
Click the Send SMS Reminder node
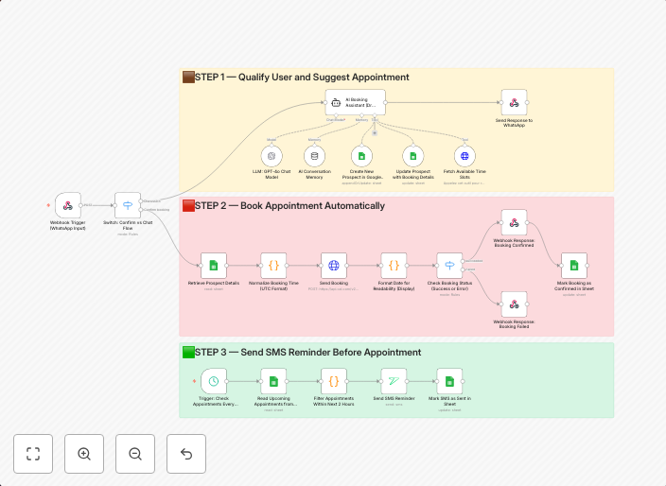pyautogui.click(x=394, y=381)
